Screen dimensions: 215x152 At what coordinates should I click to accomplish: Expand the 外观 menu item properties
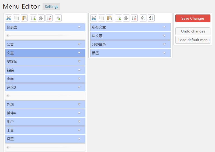click(79, 104)
